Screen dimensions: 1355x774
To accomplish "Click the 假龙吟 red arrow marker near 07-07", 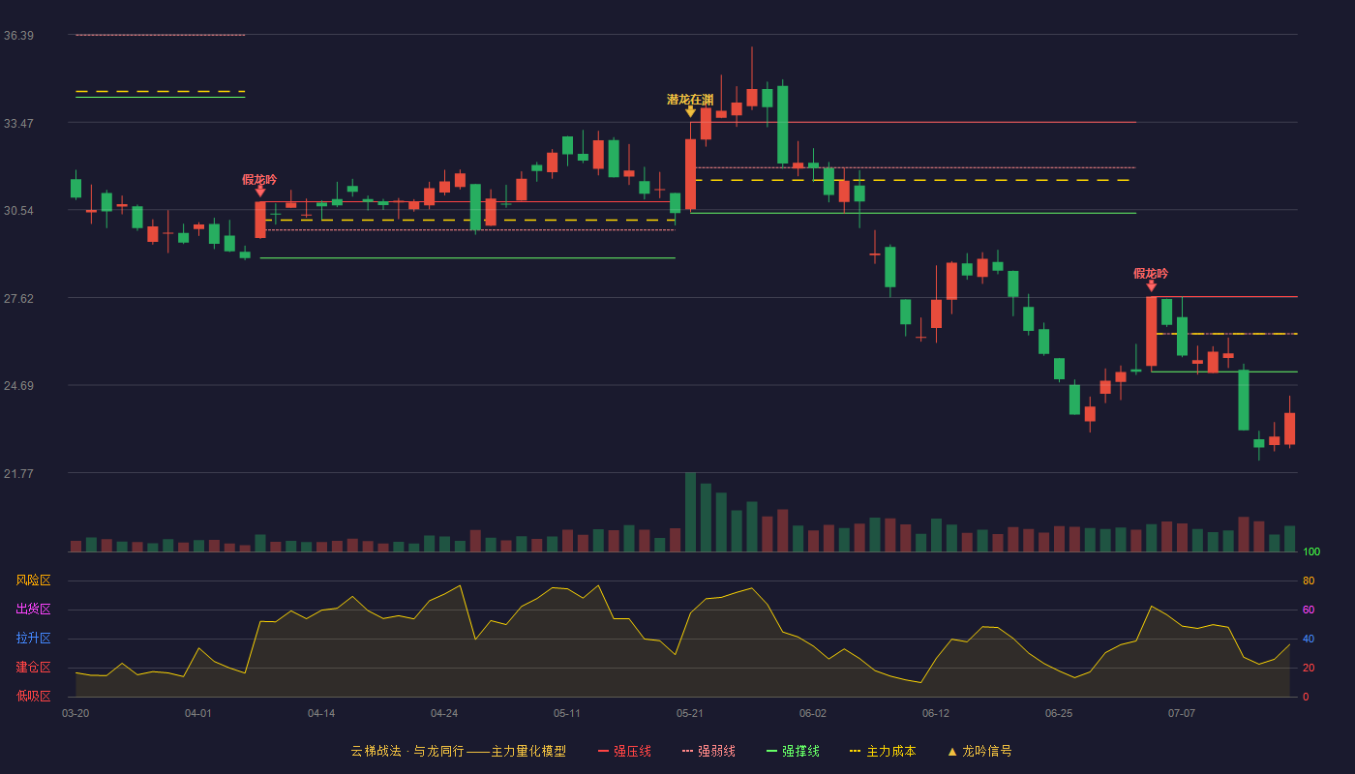I will click(x=1151, y=285).
